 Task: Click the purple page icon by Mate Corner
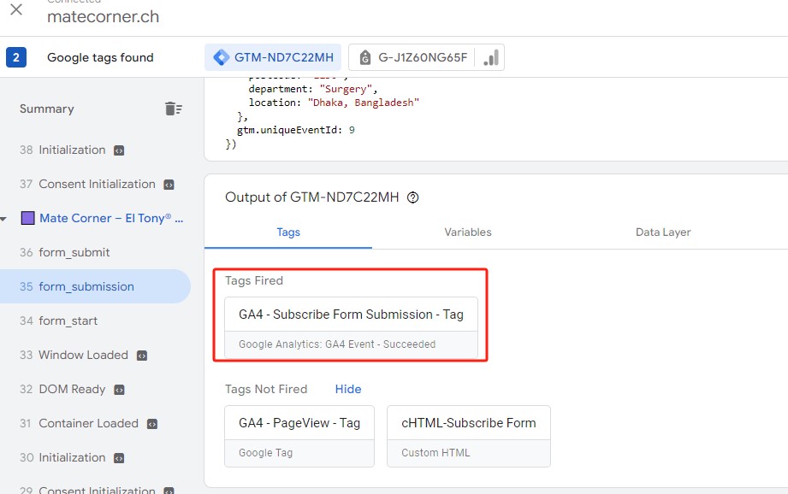point(27,218)
